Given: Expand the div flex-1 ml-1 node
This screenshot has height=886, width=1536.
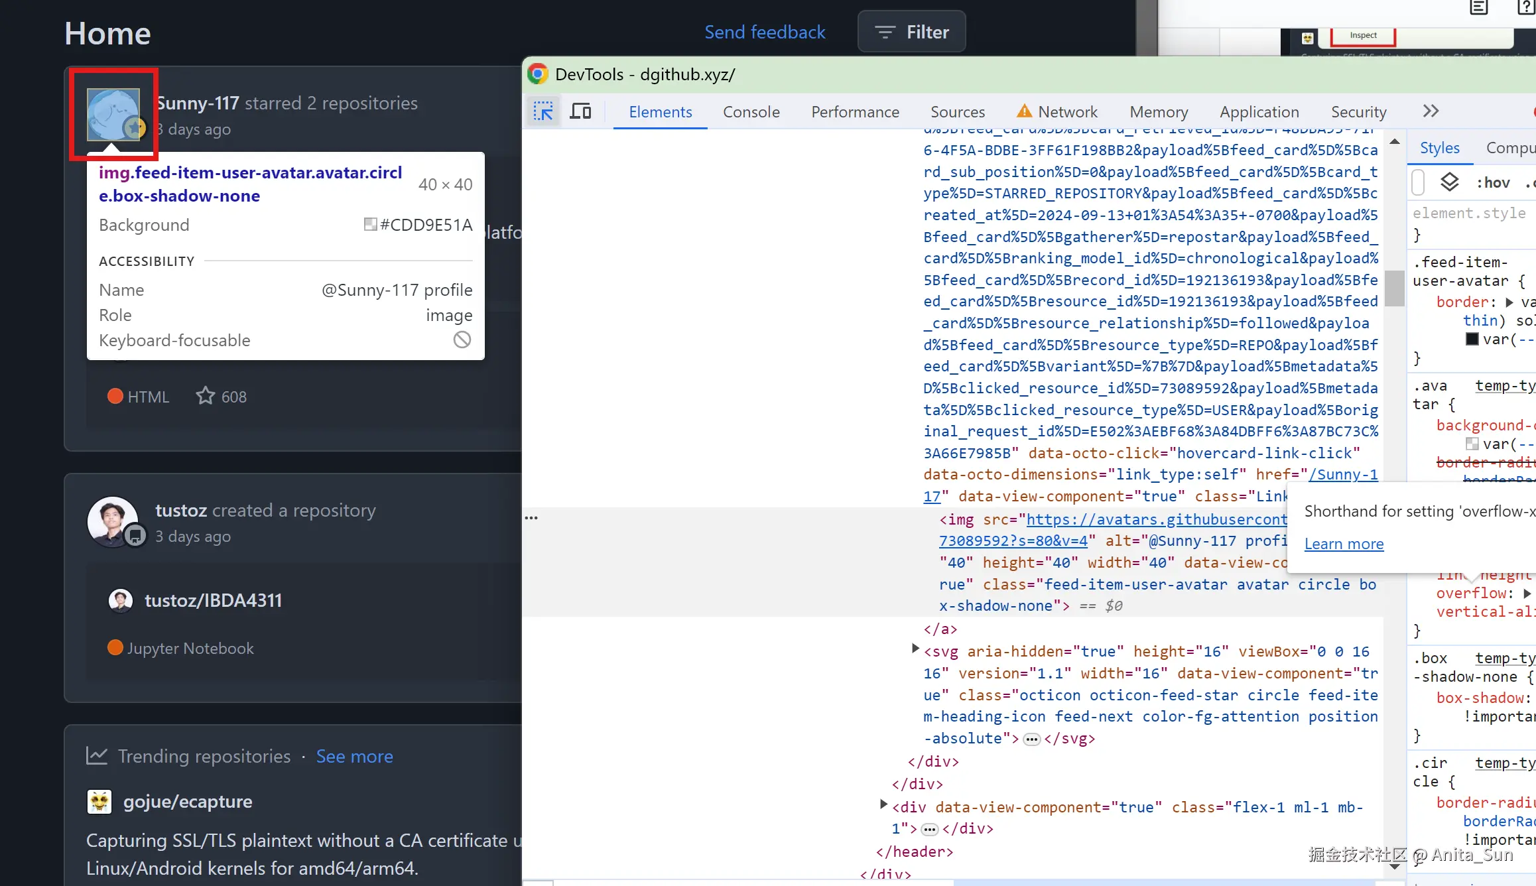Looking at the screenshot, I should tap(883, 804).
